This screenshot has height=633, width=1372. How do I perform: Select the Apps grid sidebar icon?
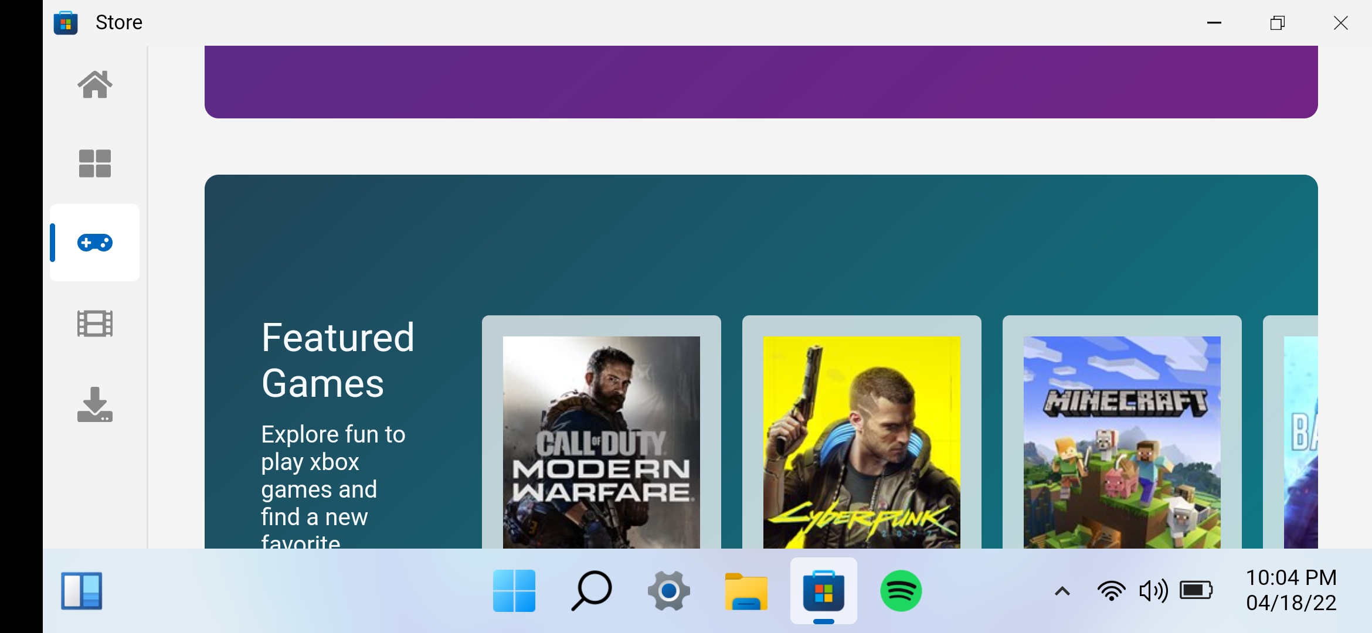tap(94, 163)
